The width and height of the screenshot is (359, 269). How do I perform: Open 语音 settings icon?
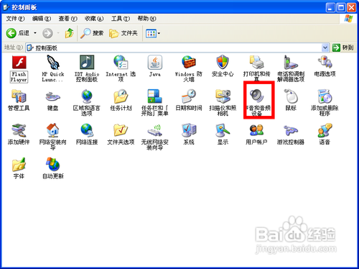[x=325, y=130]
